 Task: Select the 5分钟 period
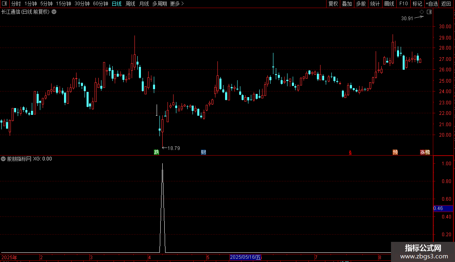pos(46,4)
